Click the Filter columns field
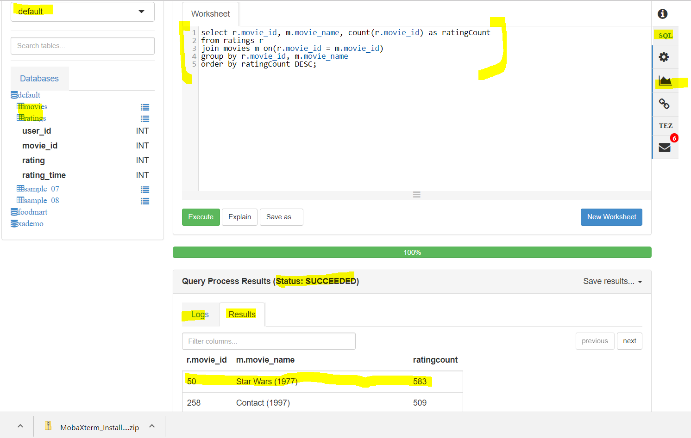The image size is (691, 438). click(x=269, y=341)
